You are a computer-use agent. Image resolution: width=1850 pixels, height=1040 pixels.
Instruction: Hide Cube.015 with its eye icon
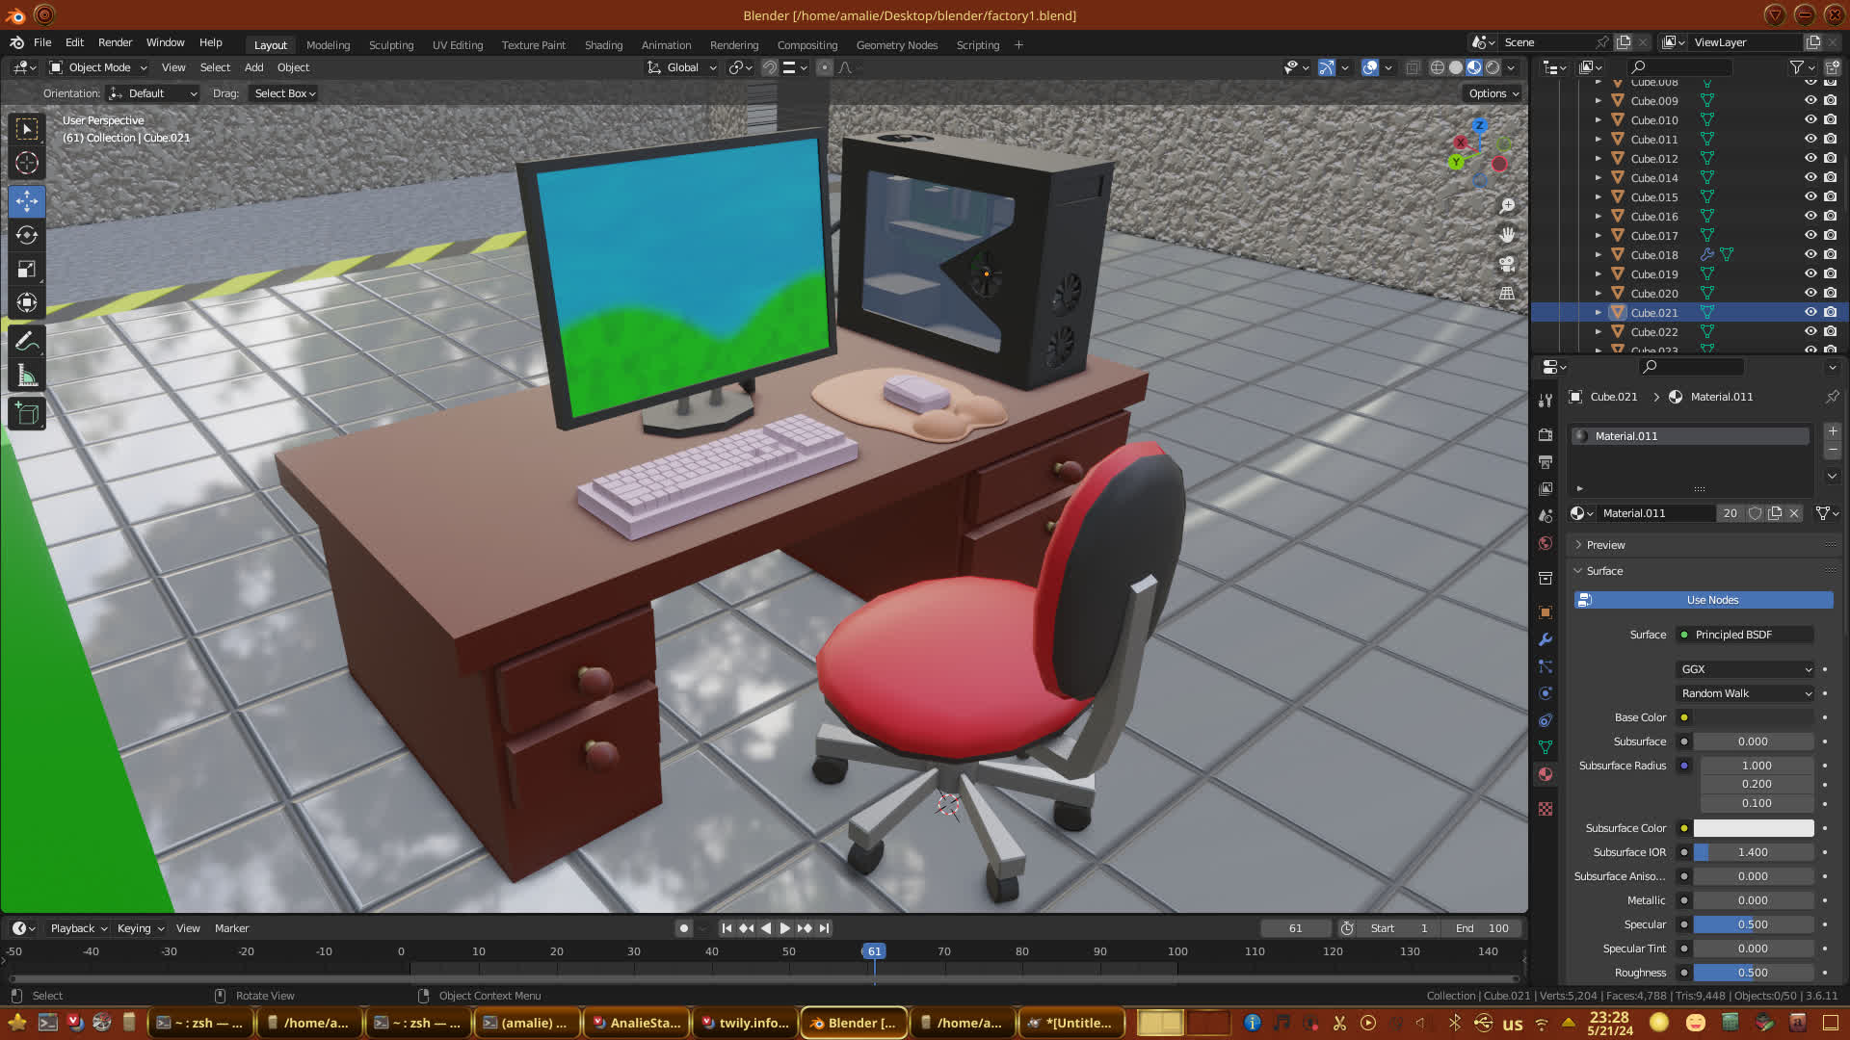(x=1810, y=196)
